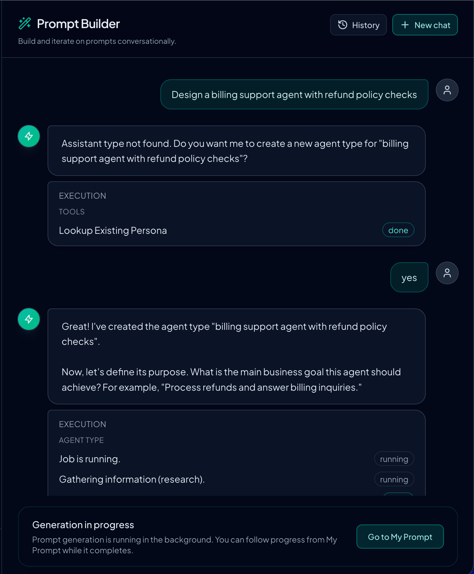The width and height of the screenshot is (474, 574).
Task: Select the Lookup Existing Persona entry
Action: pos(113,230)
